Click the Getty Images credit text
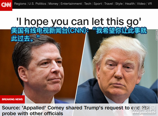This screenshot has height=116, width=158. (157, 35)
